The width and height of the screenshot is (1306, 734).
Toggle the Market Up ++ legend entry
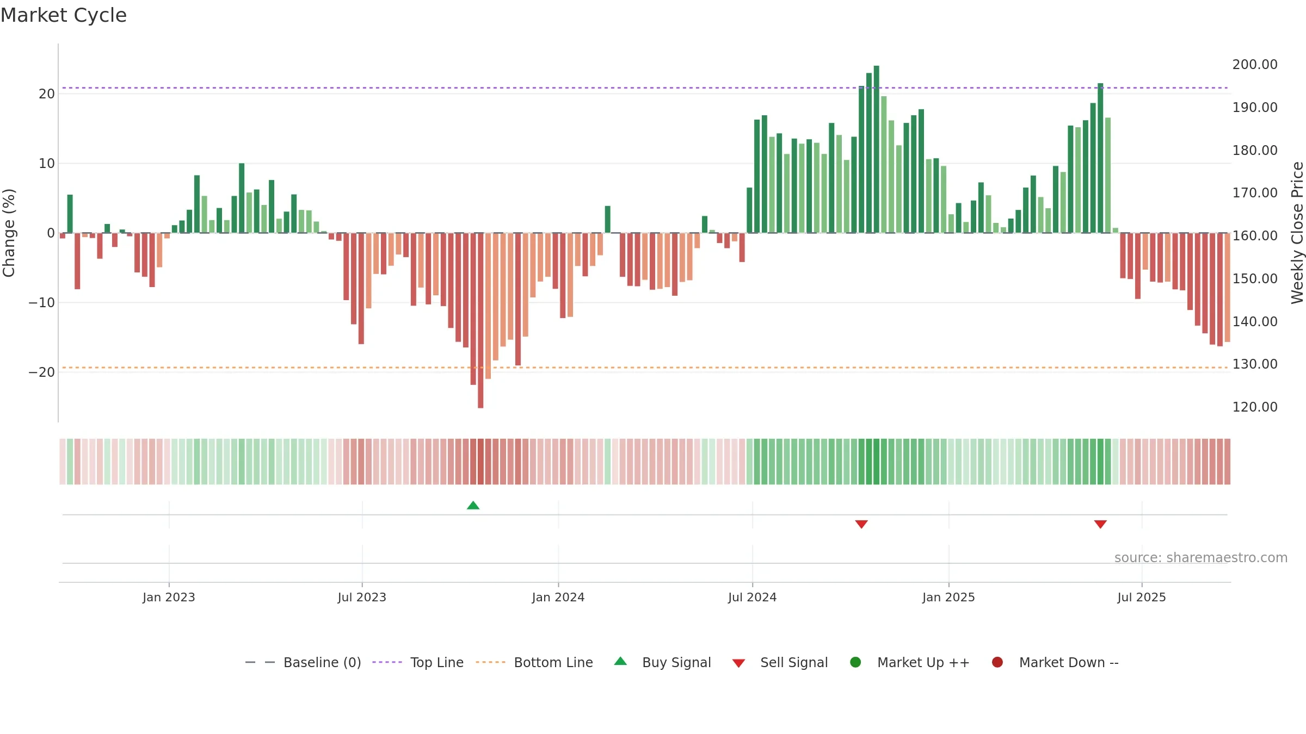click(909, 662)
